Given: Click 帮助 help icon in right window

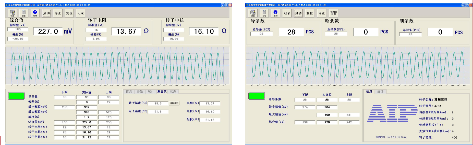Looking at the screenshot, I should [275, 13].
